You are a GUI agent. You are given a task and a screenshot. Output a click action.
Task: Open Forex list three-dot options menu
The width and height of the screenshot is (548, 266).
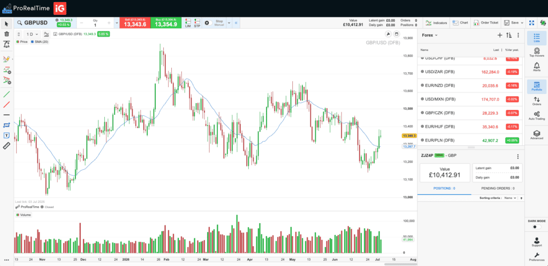point(518,35)
